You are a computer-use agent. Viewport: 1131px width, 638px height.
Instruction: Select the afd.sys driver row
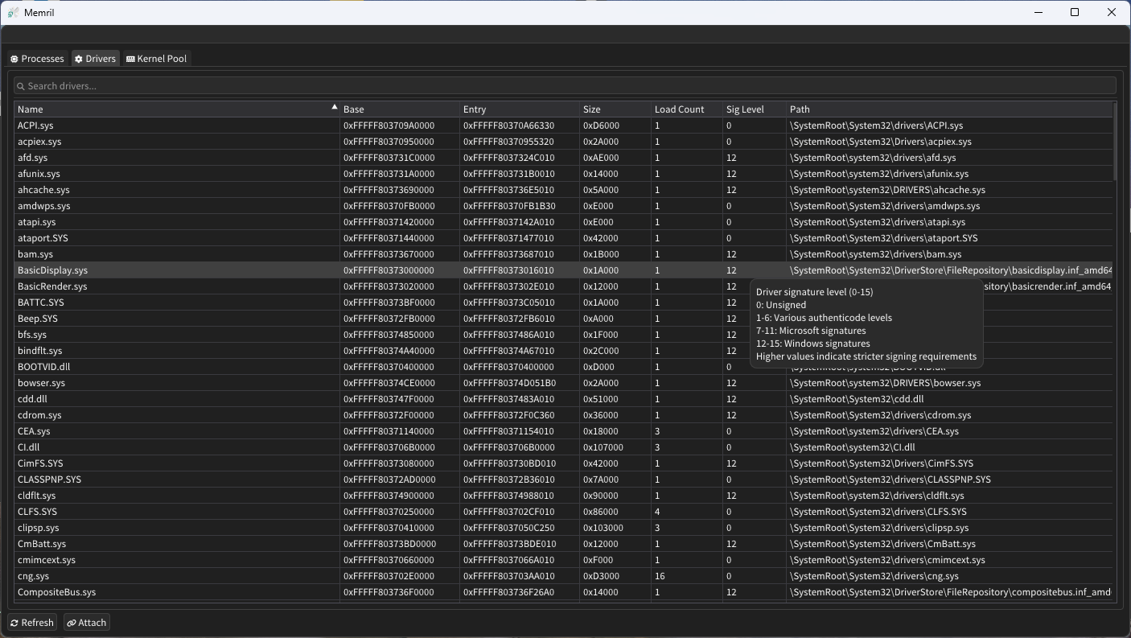point(563,158)
